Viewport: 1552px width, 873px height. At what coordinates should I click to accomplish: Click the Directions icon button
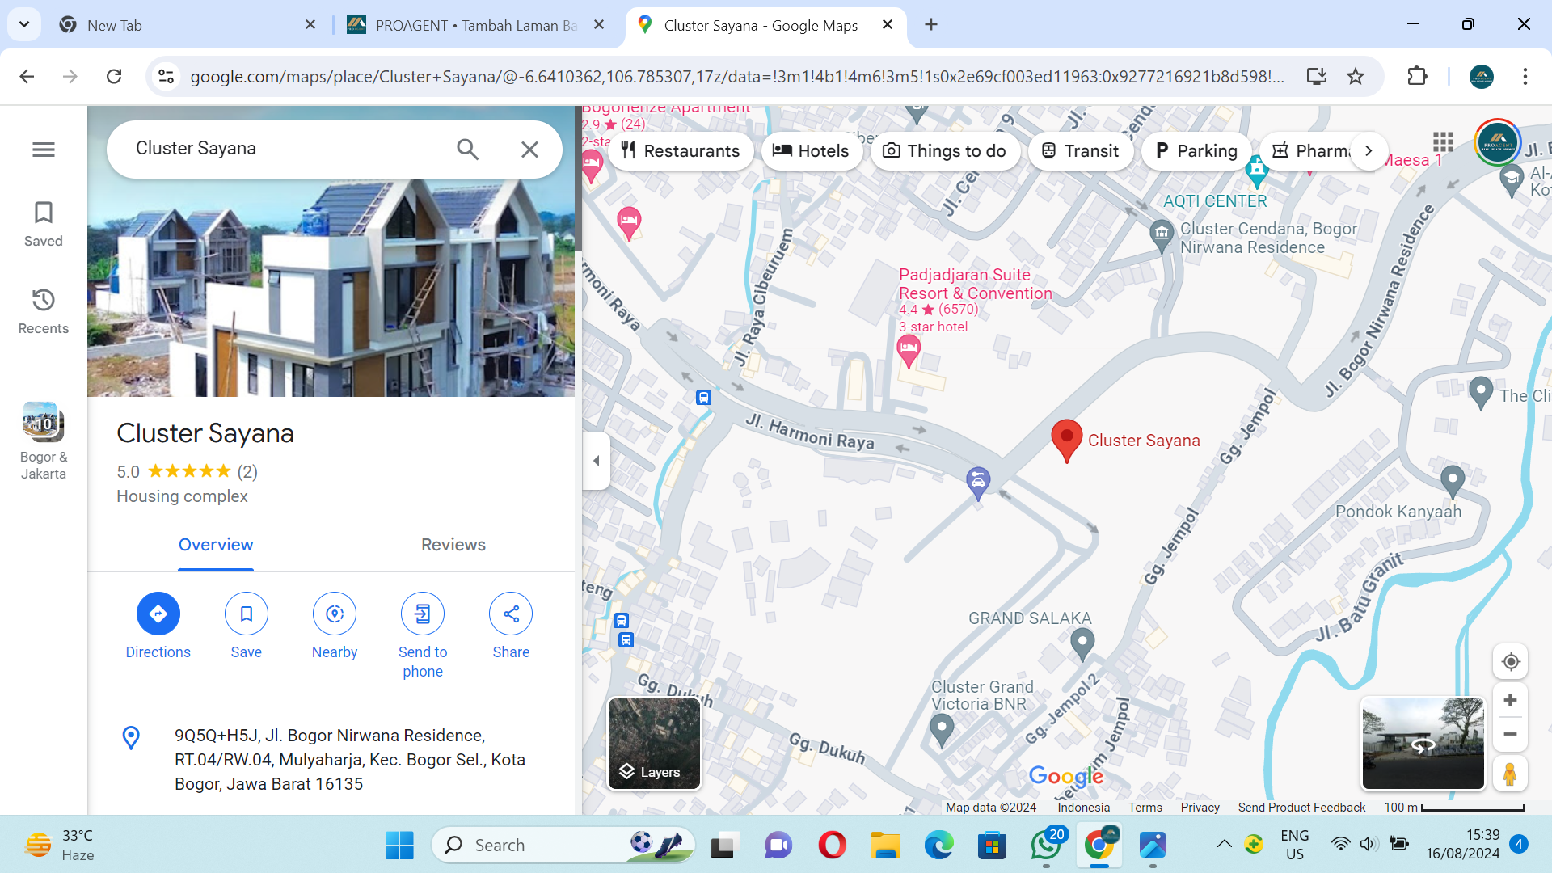158,614
